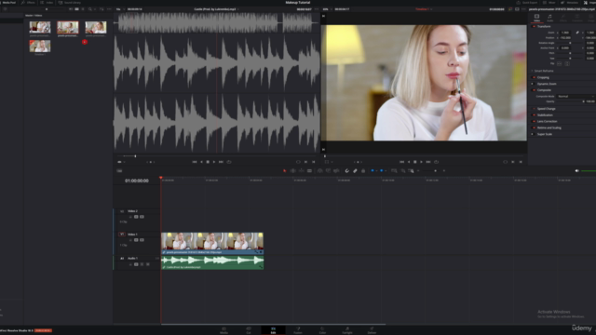Toggle the Dynamic Zoom enable switch
The image size is (596, 335).
point(534,84)
